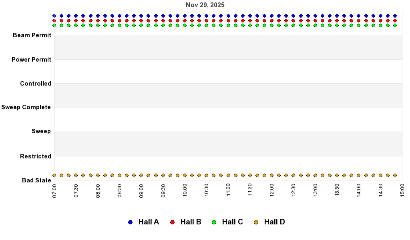410x240 pixels.
Task: Click the 12:00 time axis tick label
Action: [272, 190]
